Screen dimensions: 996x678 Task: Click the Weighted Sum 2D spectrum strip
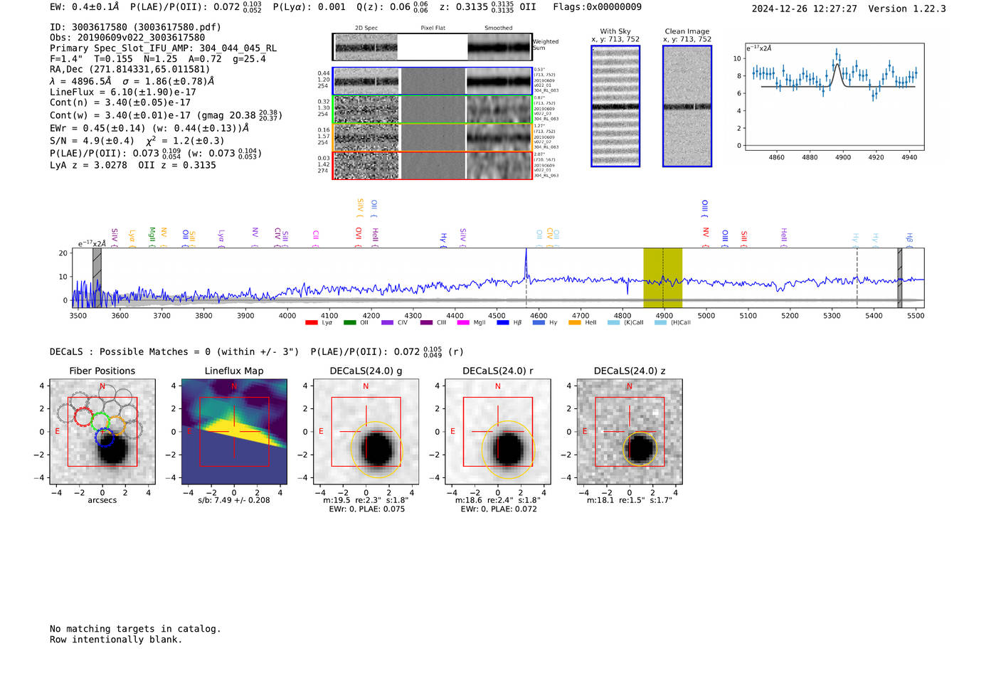(x=433, y=47)
